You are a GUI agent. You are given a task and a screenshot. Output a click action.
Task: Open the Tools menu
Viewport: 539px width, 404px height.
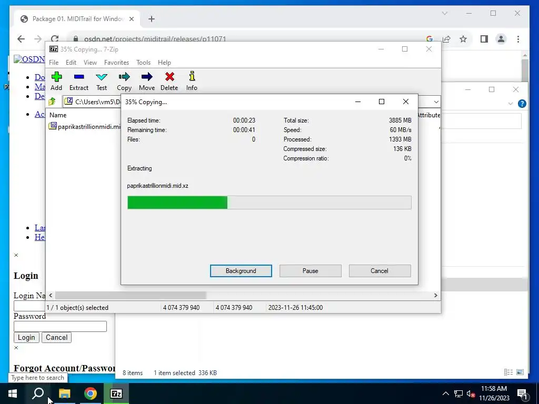tap(143, 63)
